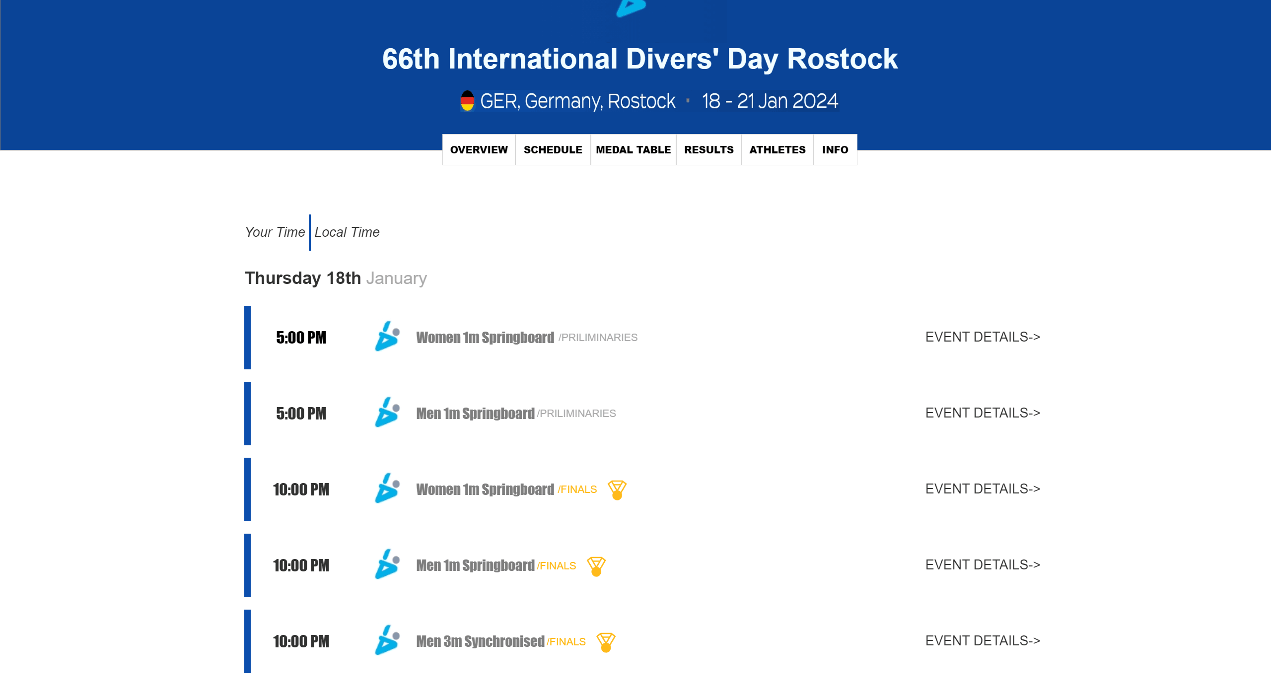Click medal icon for Women 1m Springboard finals

[x=617, y=490]
